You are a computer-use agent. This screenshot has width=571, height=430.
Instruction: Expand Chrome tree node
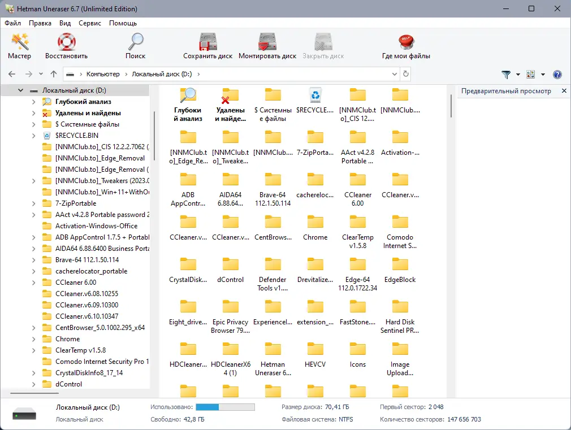(x=33, y=338)
